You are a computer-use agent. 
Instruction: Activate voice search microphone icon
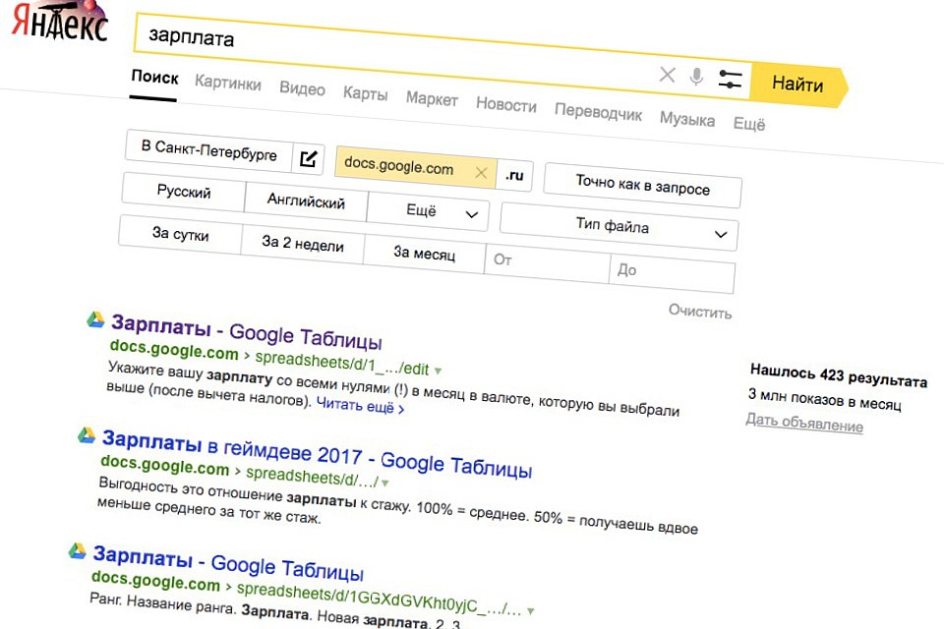[696, 77]
